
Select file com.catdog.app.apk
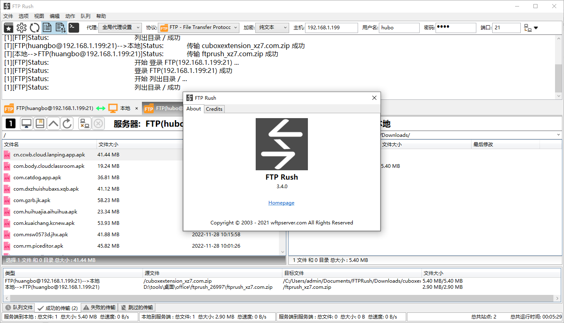coord(37,178)
